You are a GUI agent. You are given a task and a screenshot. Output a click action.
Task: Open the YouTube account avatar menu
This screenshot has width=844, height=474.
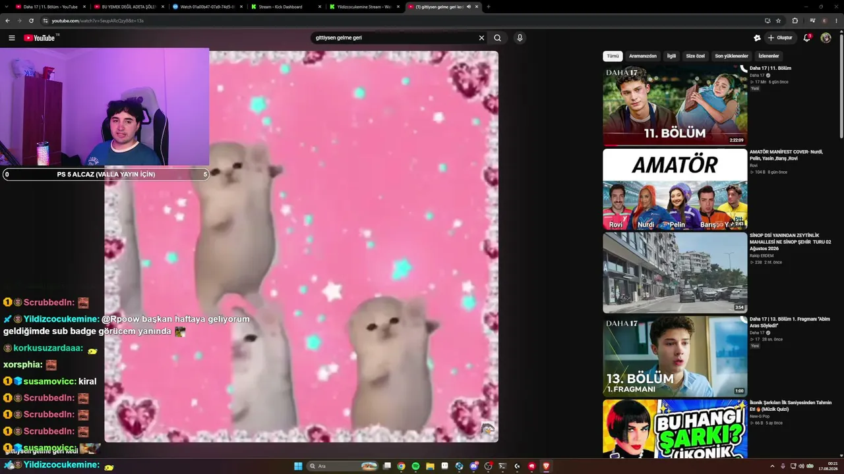click(x=826, y=38)
